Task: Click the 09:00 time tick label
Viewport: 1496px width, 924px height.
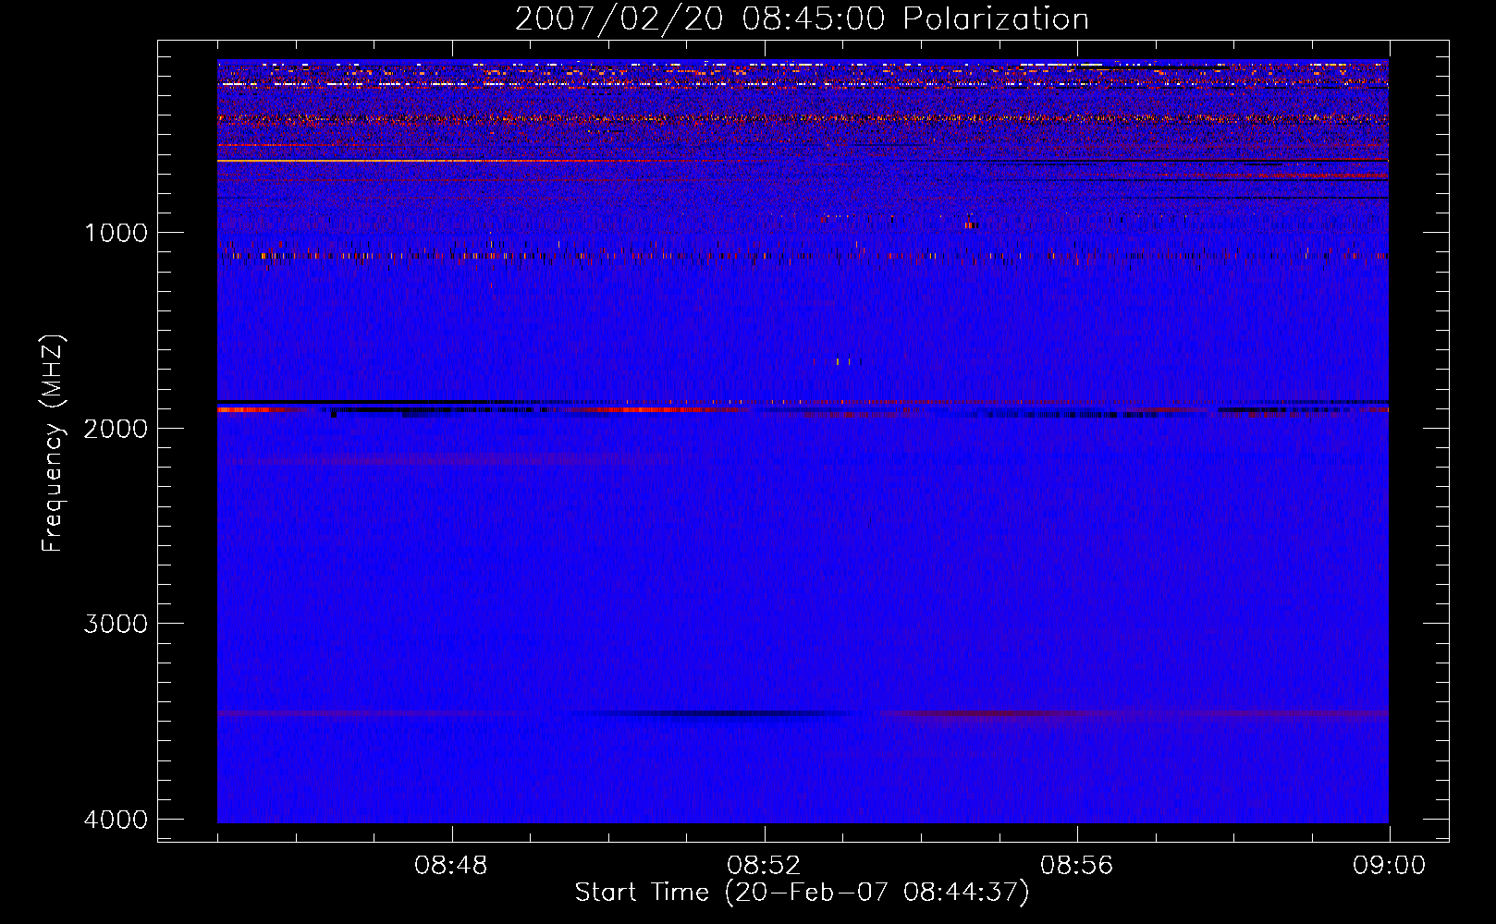Action: pyautogui.click(x=1390, y=866)
